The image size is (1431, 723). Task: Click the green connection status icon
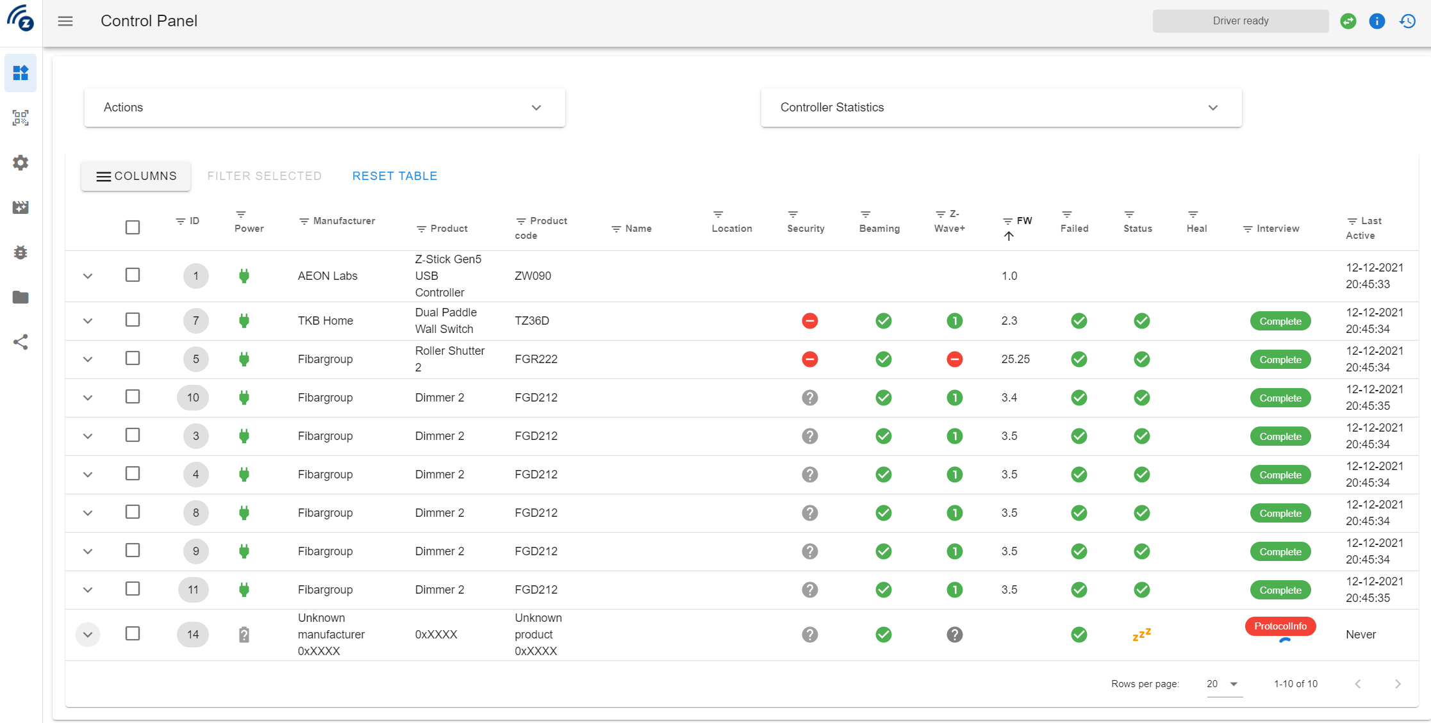tap(1348, 21)
